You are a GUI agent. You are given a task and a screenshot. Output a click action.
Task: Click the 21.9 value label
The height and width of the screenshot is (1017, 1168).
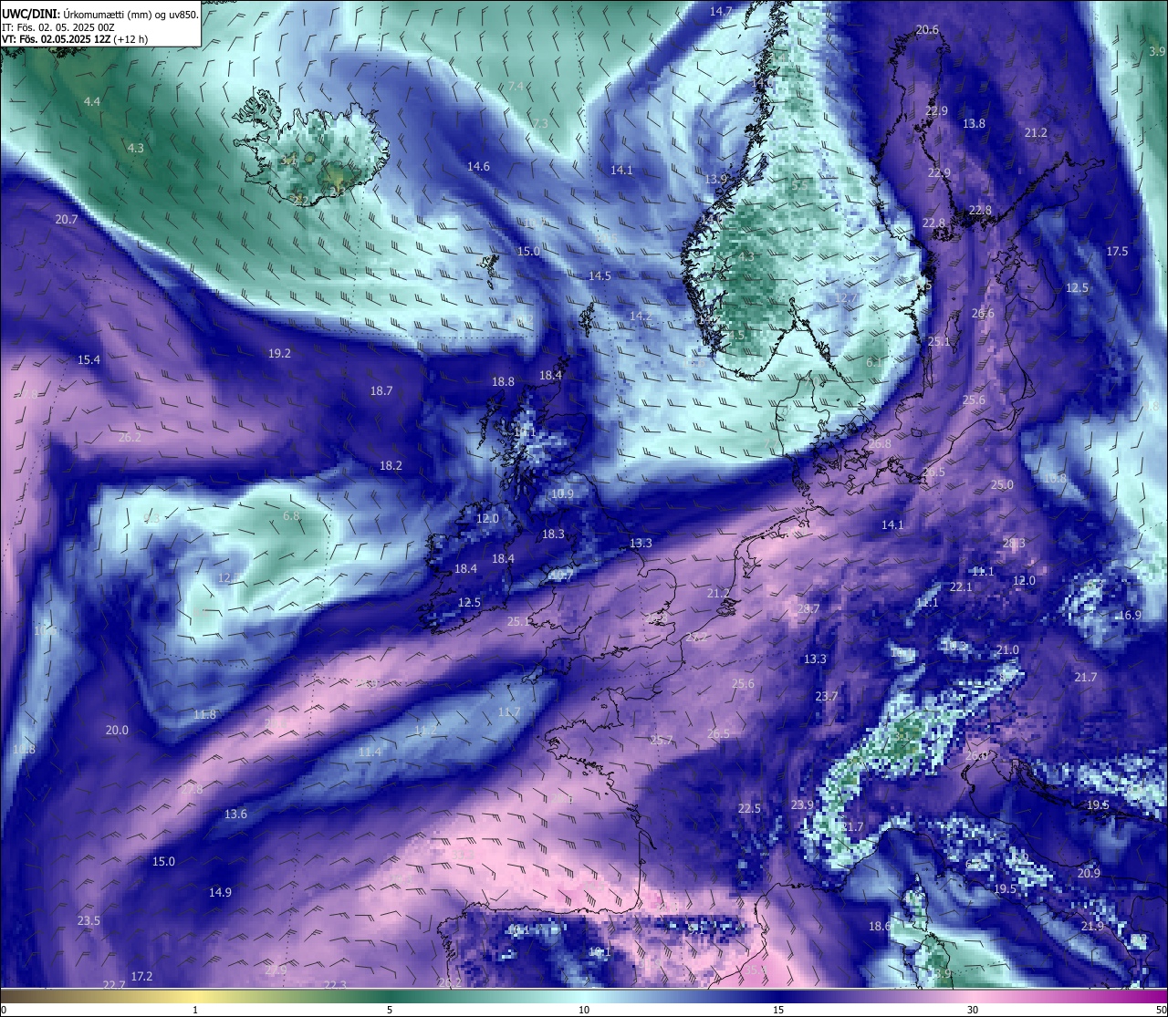click(x=1092, y=926)
